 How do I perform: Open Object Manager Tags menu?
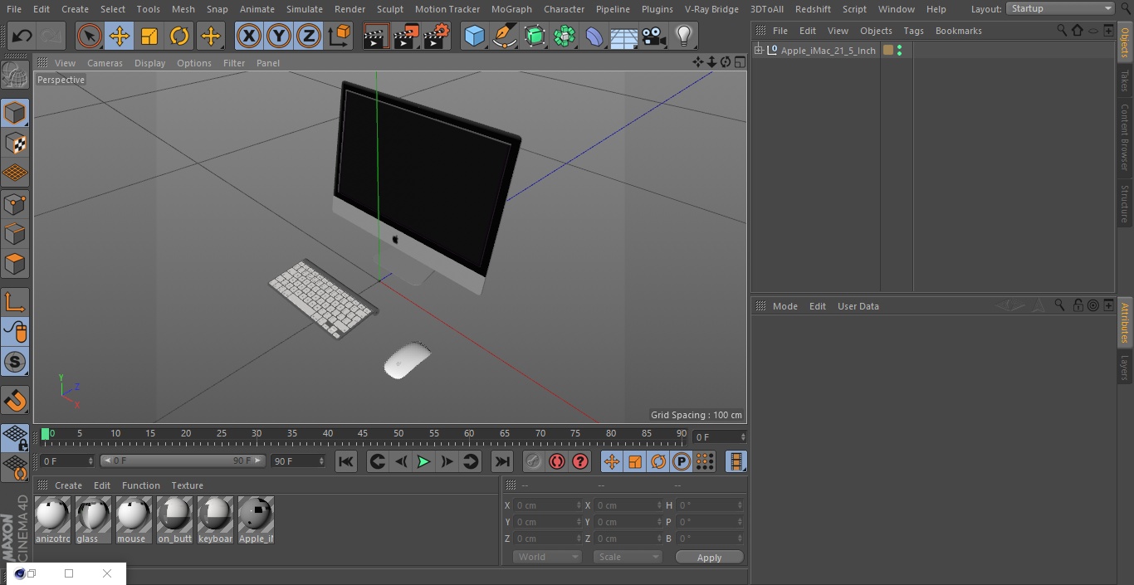[913, 31]
